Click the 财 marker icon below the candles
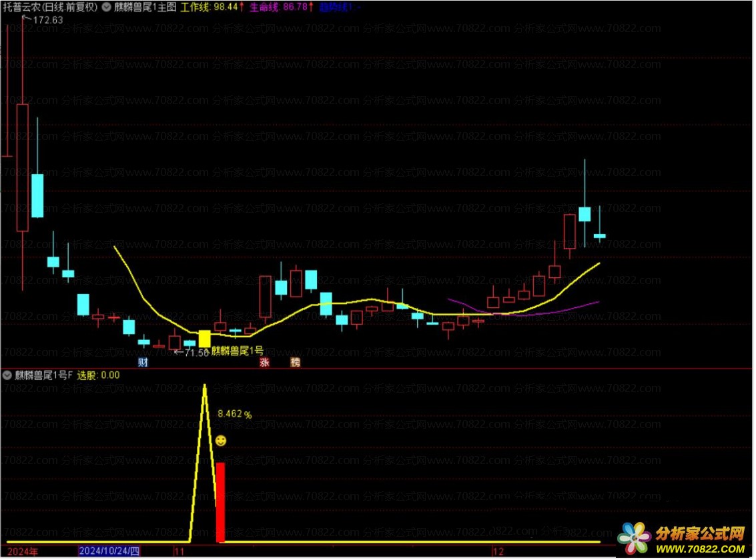This screenshot has width=756, height=560. (143, 363)
